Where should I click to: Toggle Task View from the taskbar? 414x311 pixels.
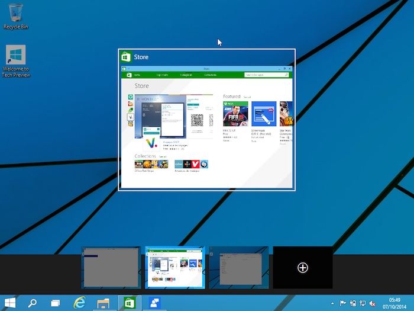click(55, 302)
